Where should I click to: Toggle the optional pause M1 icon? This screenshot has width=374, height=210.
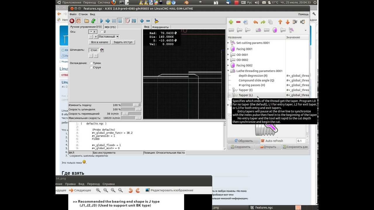pos(134,21)
